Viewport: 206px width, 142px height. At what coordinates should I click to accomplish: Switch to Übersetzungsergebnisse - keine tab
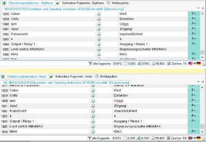coord(25,77)
